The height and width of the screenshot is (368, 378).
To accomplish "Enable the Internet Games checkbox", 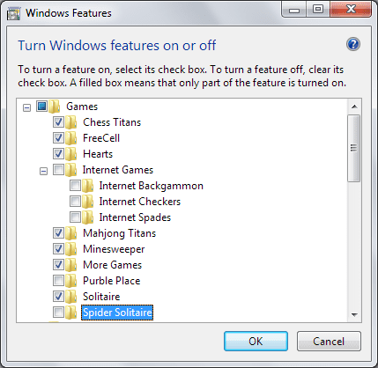I will [x=58, y=169].
